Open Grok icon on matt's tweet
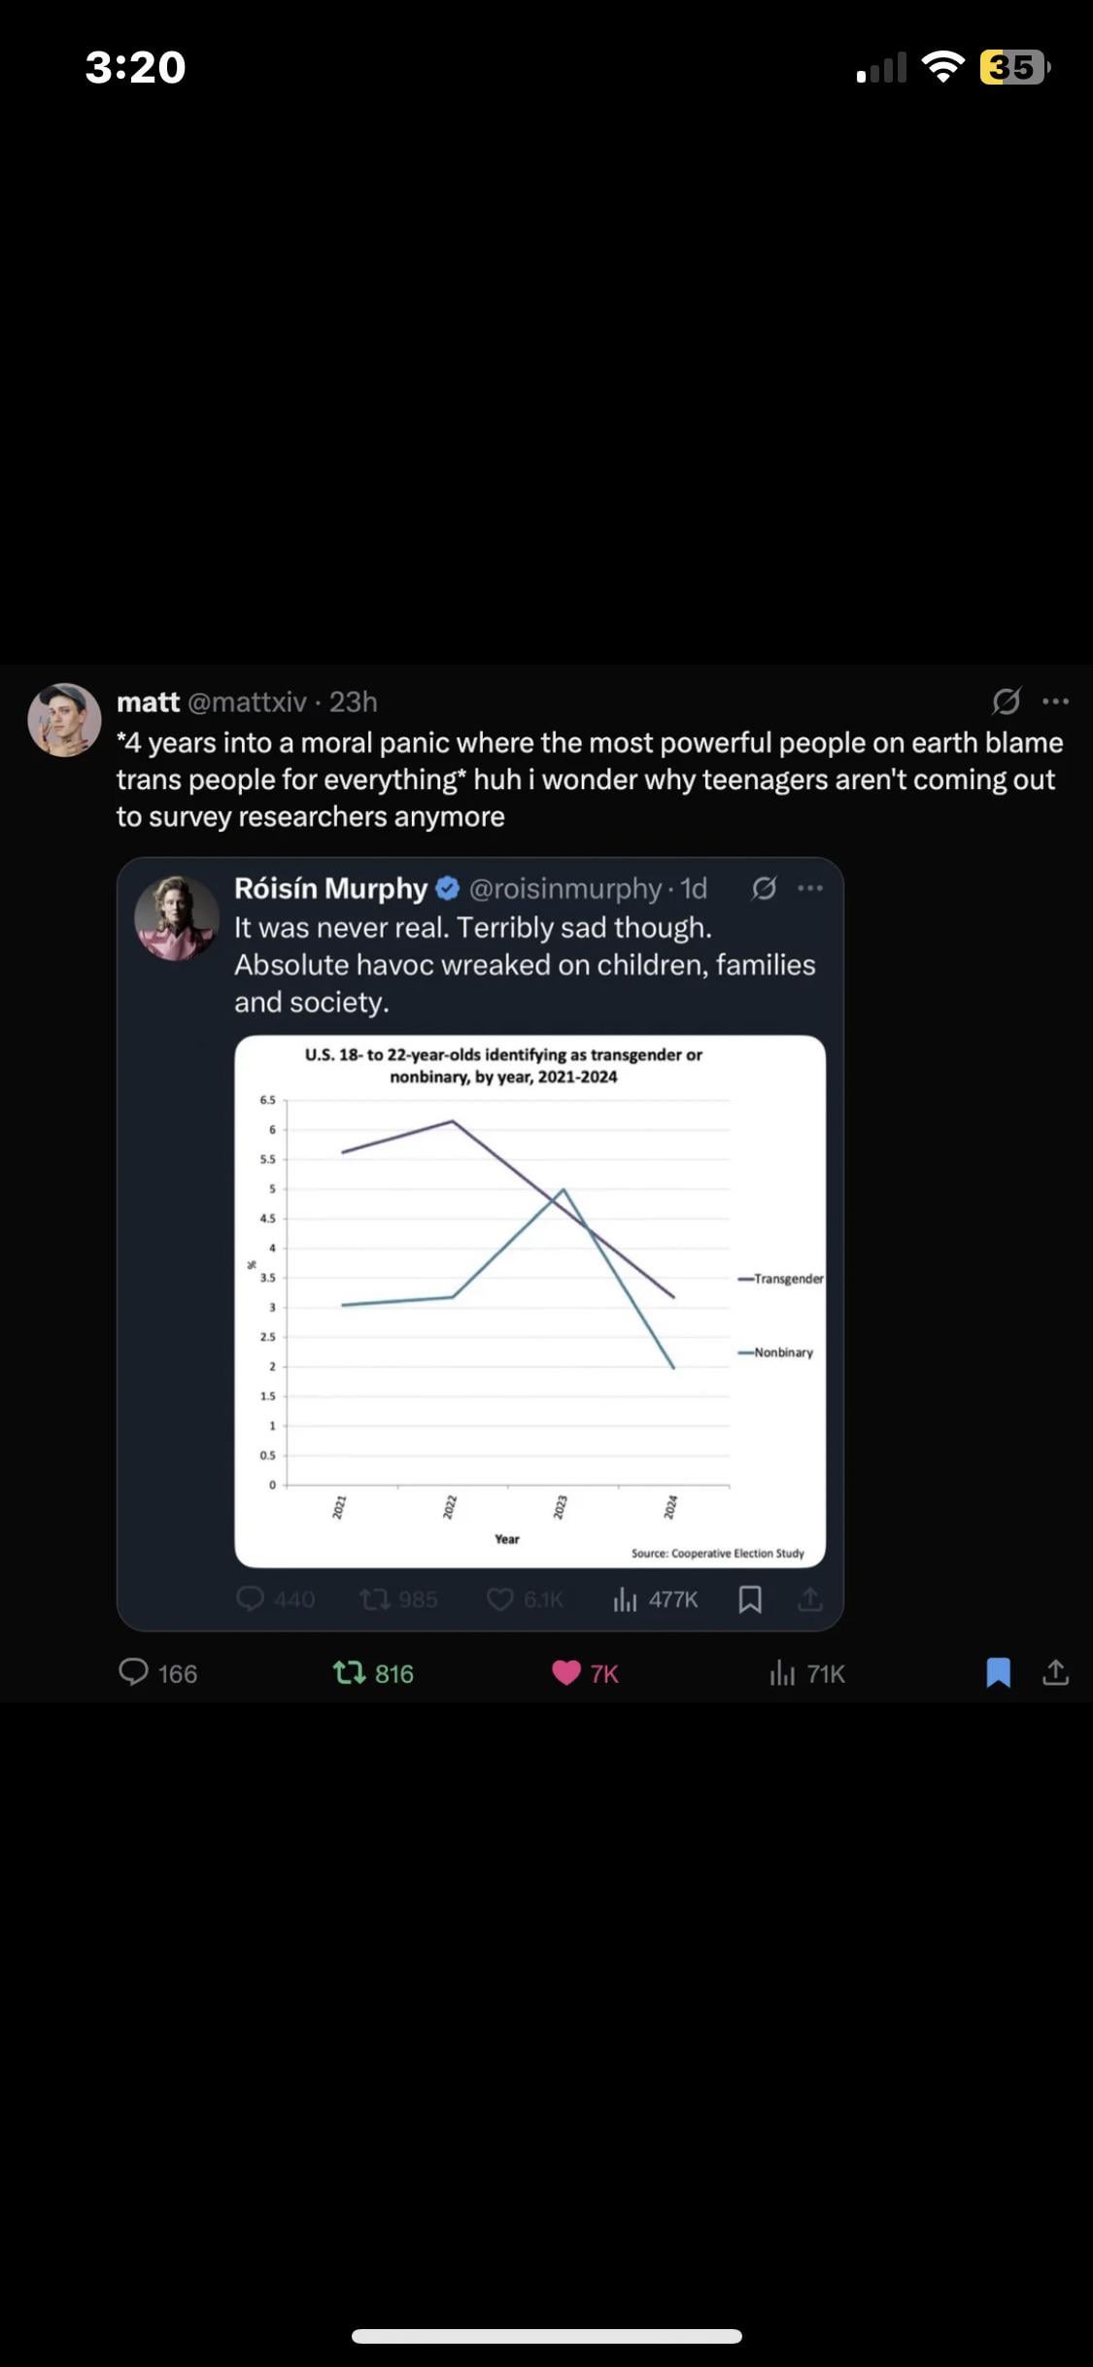The height and width of the screenshot is (2367, 1093). [x=1006, y=701]
